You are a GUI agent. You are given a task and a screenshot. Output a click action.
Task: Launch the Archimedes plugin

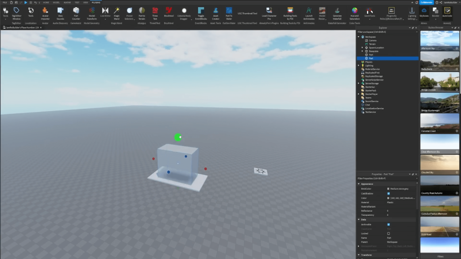tap(309, 13)
